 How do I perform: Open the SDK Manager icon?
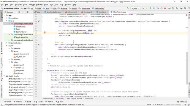[x=177, y=9]
